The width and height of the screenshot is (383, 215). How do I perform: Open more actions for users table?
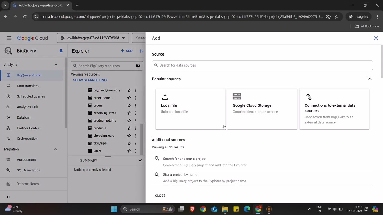click(136, 151)
